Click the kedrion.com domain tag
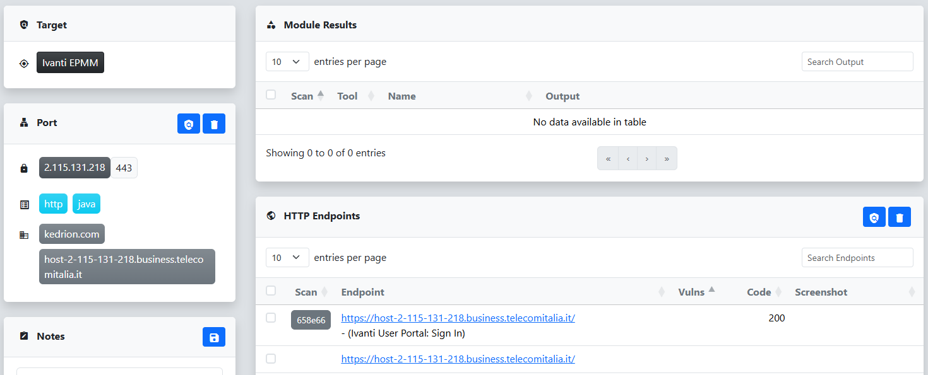928x375 pixels. (x=72, y=234)
